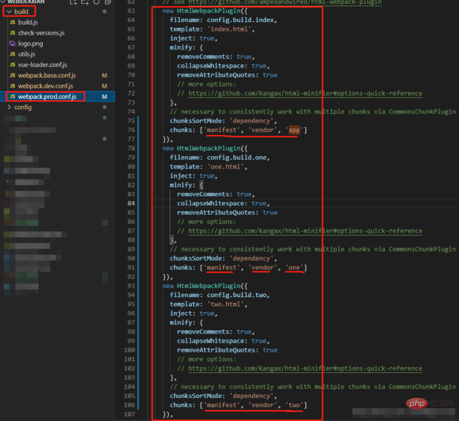Click the JS icon beside utils.js
The image size is (459, 421).
click(13, 54)
